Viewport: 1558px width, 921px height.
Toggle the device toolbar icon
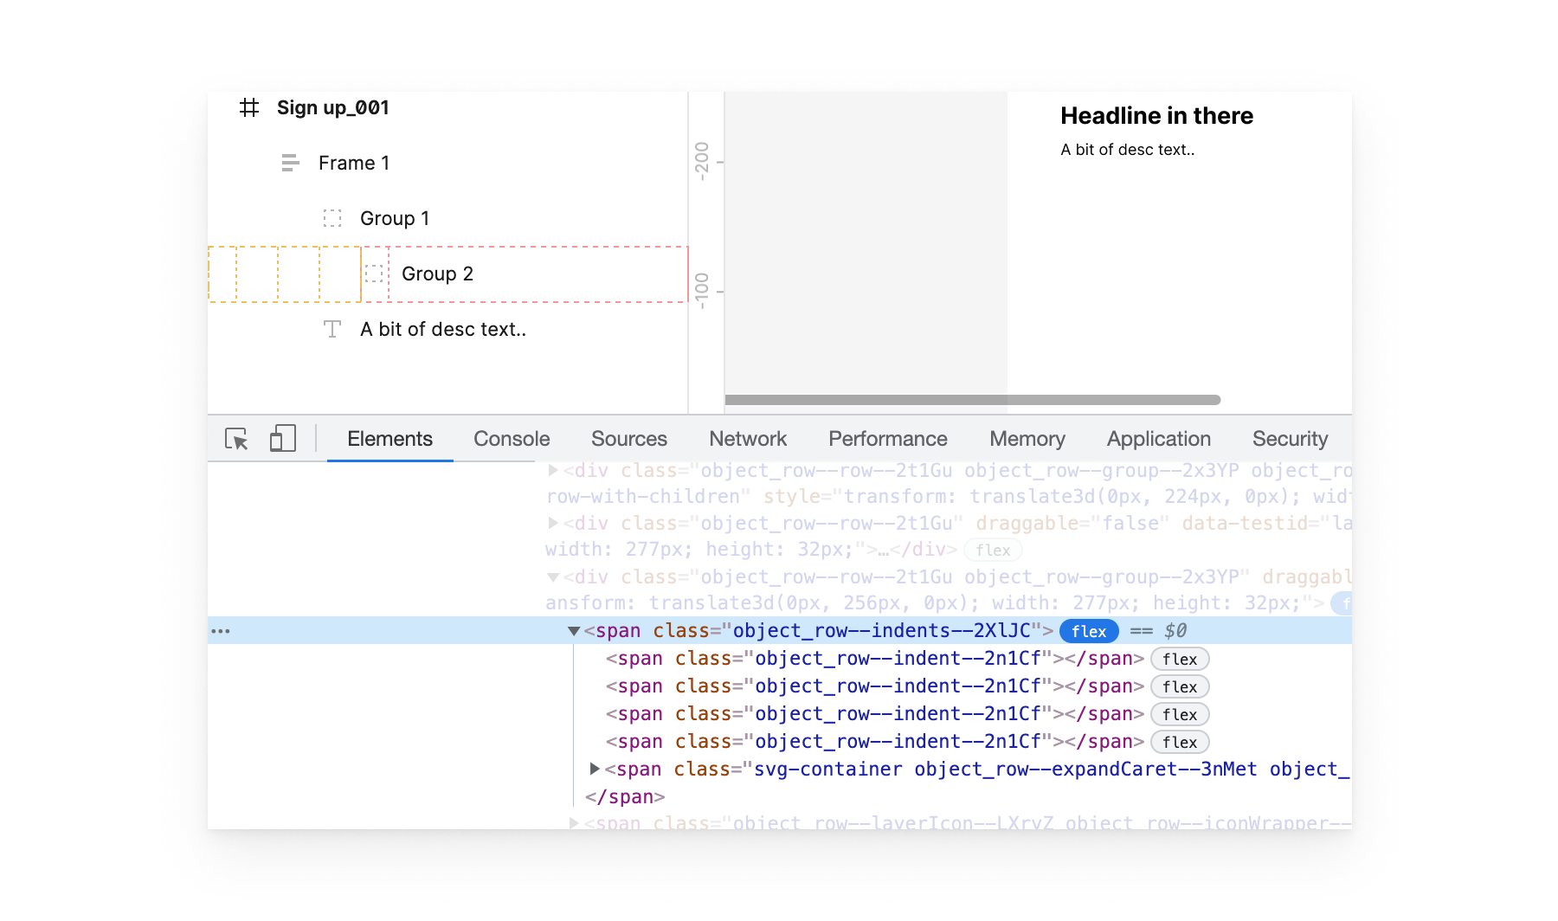point(283,438)
